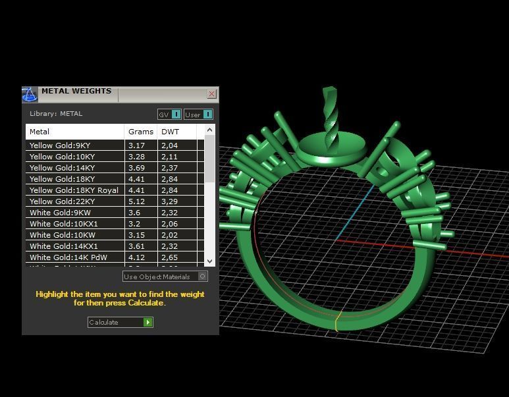The width and height of the screenshot is (509, 397).
Task: Click the metal list scroll up arrow
Action: point(209,130)
